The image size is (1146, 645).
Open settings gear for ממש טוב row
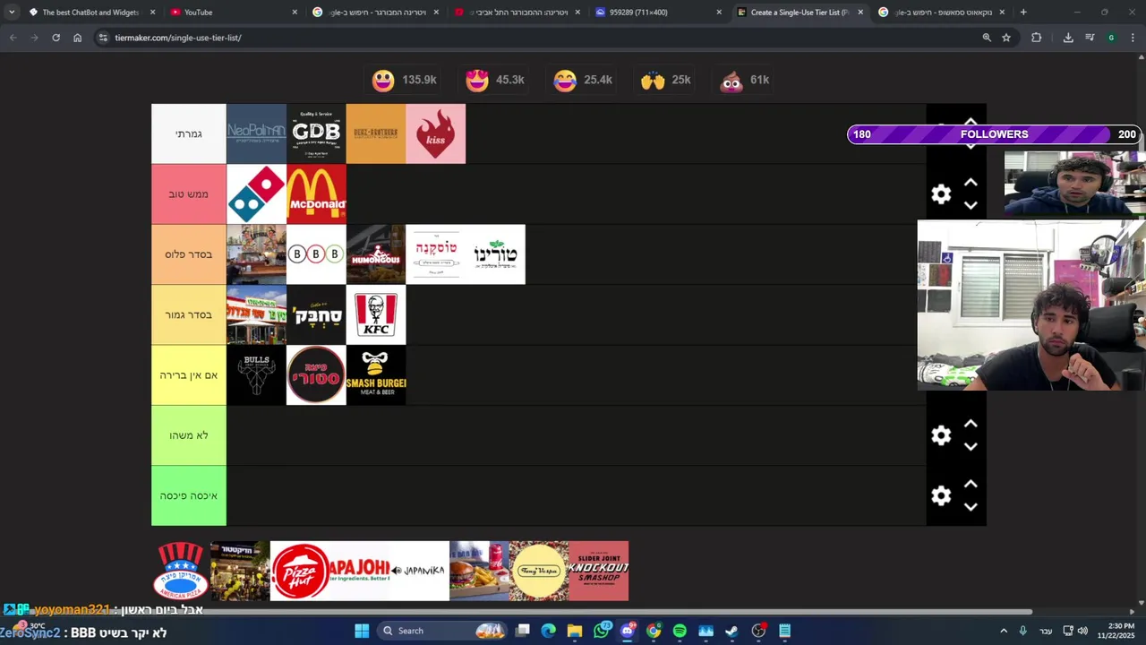pos(941,194)
